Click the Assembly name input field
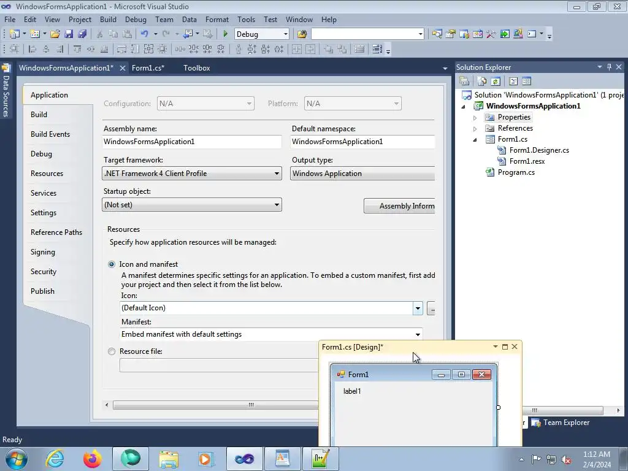The width and height of the screenshot is (628, 471). coord(192,142)
